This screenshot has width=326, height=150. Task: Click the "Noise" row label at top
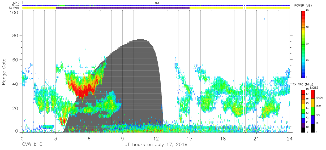16,5
